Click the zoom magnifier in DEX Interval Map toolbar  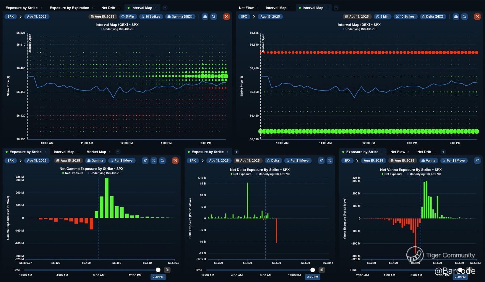tap(464, 17)
